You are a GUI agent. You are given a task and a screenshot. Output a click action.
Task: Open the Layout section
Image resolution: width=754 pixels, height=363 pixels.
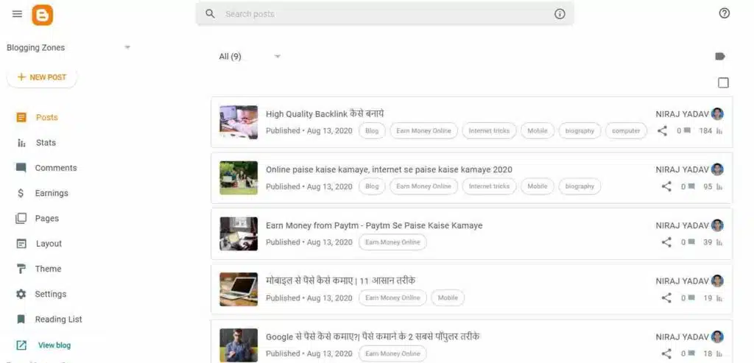click(49, 244)
